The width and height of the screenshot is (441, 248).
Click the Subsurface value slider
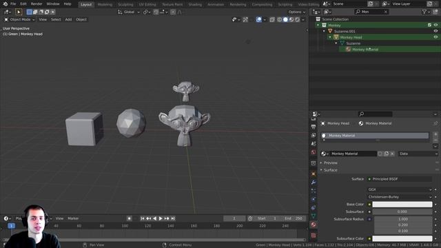(402, 211)
